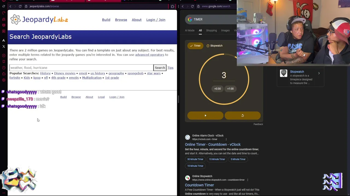
Task: Open the footer Browse link
Action: (76, 97)
